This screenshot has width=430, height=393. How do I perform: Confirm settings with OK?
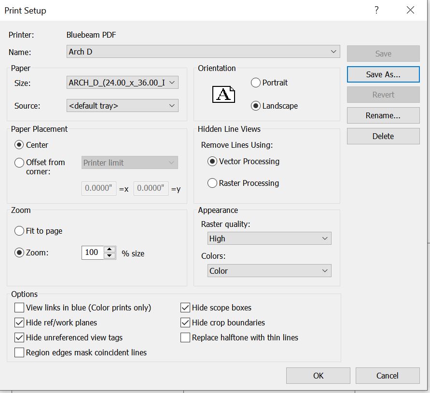[318, 375]
